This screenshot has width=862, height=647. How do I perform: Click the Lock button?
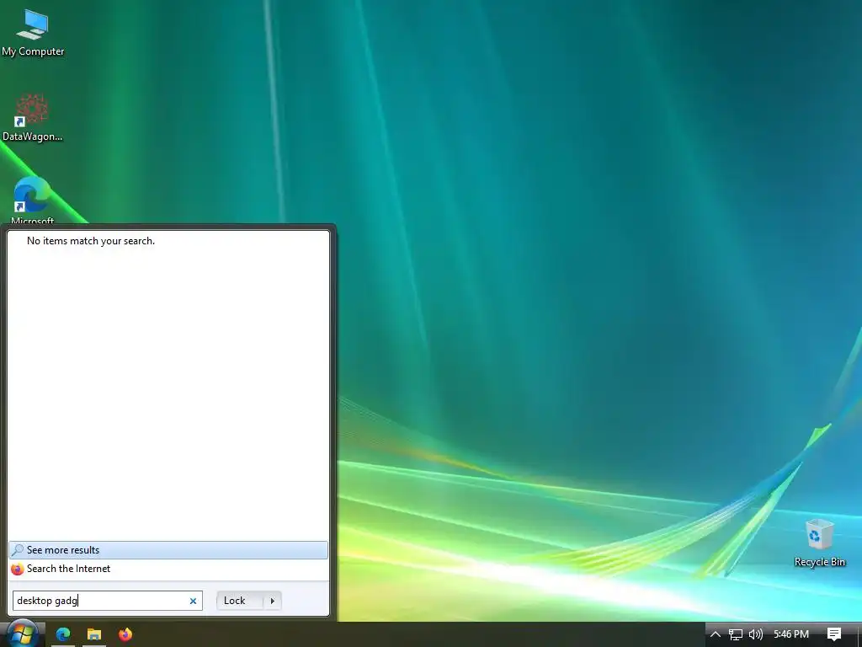[239, 601]
